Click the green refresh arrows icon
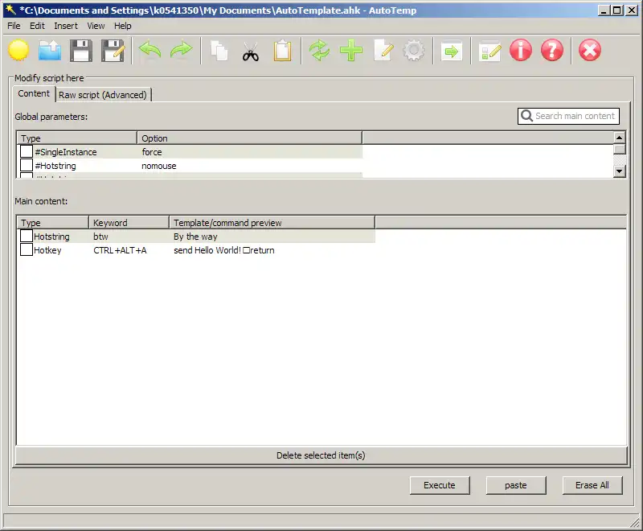The image size is (643, 531). [319, 51]
